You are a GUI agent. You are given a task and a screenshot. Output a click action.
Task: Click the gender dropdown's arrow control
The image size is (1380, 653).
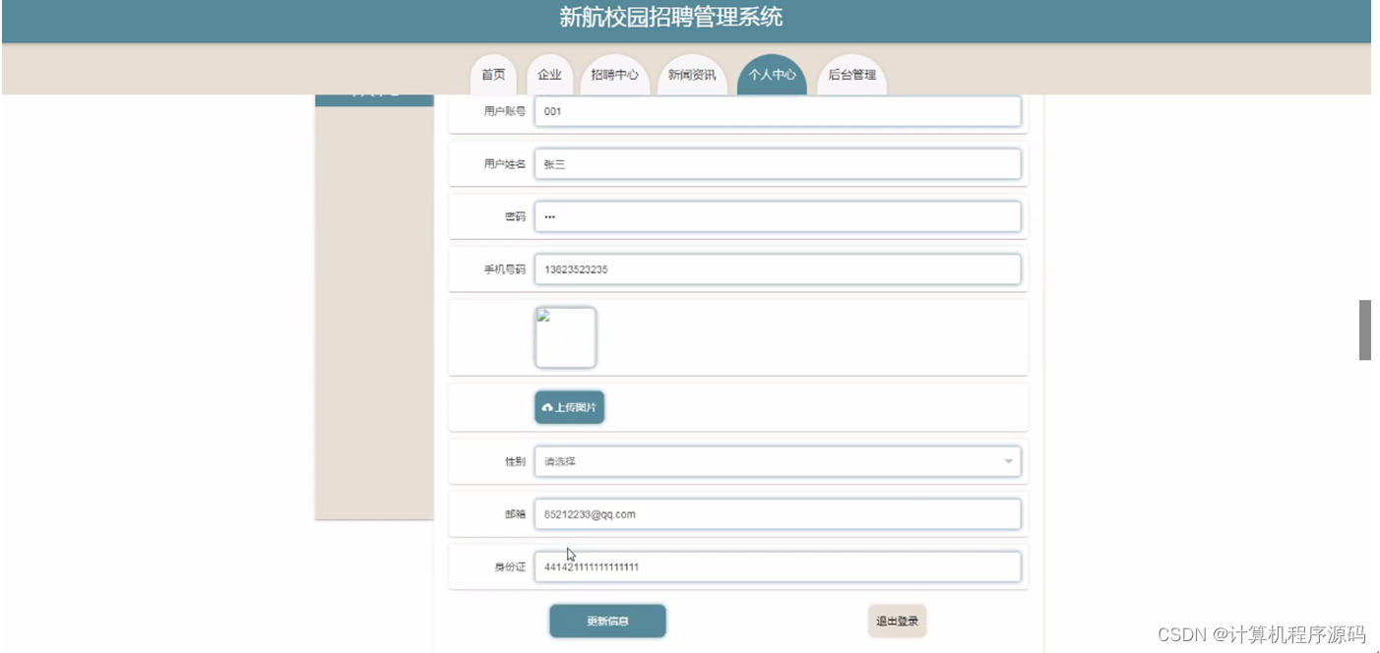click(1007, 461)
